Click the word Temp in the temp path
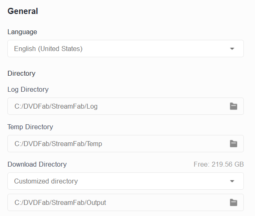Image resolution: width=255 pixels, height=216 pixels. pos(94,144)
